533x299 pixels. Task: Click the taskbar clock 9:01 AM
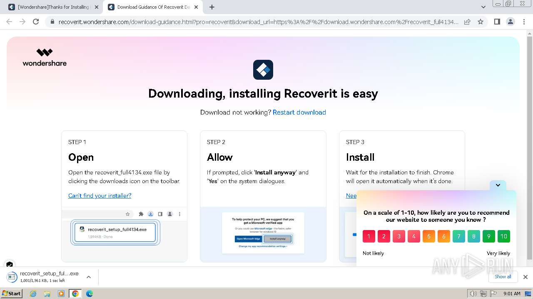click(x=512, y=294)
